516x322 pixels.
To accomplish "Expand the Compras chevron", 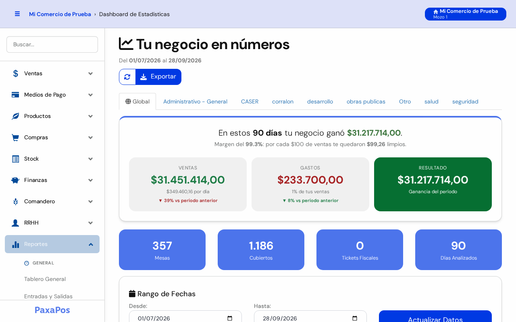I will pos(91,138).
